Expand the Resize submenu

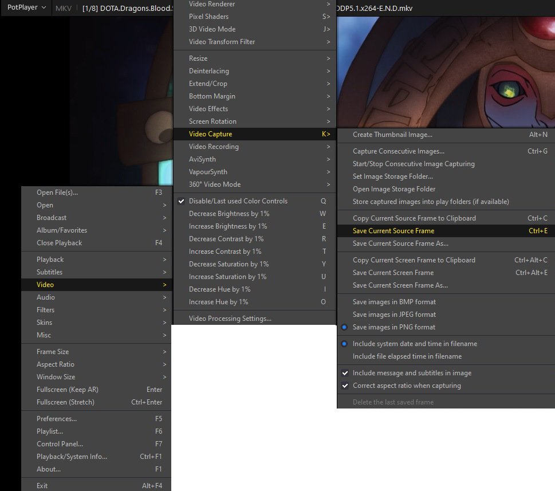tap(254, 58)
